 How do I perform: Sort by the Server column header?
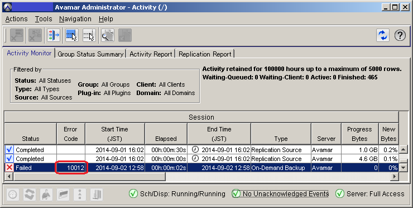click(326, 134)
